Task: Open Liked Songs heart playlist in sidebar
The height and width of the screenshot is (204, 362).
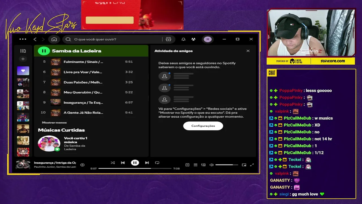Action: 23,71
